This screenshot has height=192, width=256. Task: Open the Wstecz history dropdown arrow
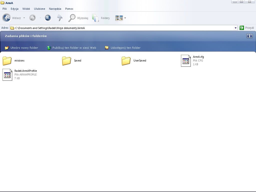pyautogui.click(x=24, y=18)
